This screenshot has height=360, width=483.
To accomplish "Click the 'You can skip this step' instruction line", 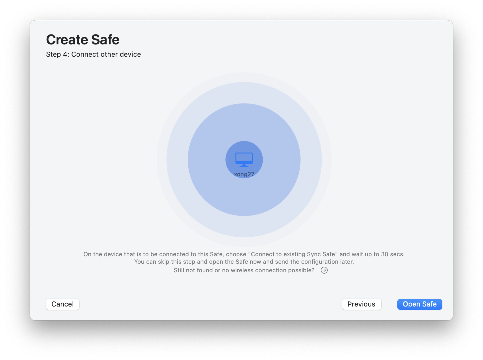I will [244, 262].
